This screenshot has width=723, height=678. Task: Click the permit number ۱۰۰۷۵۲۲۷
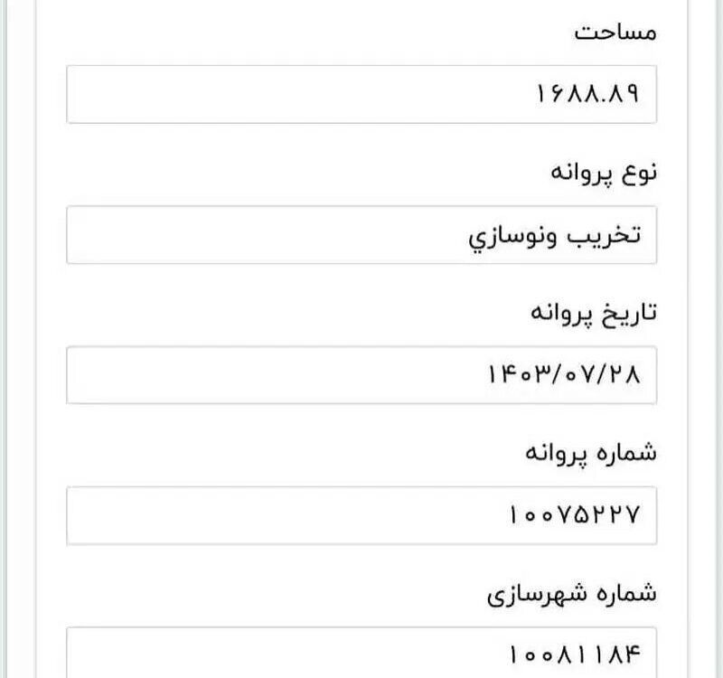tap(575, 514)
